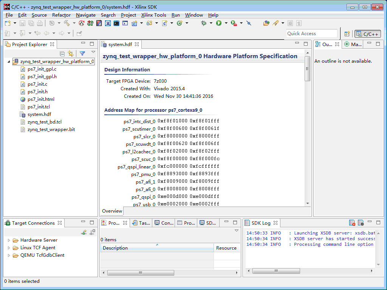Screen dimensions: 387x290
Task: Click the Problems horizontal scrollbar thumb
Action: [141, 273]
